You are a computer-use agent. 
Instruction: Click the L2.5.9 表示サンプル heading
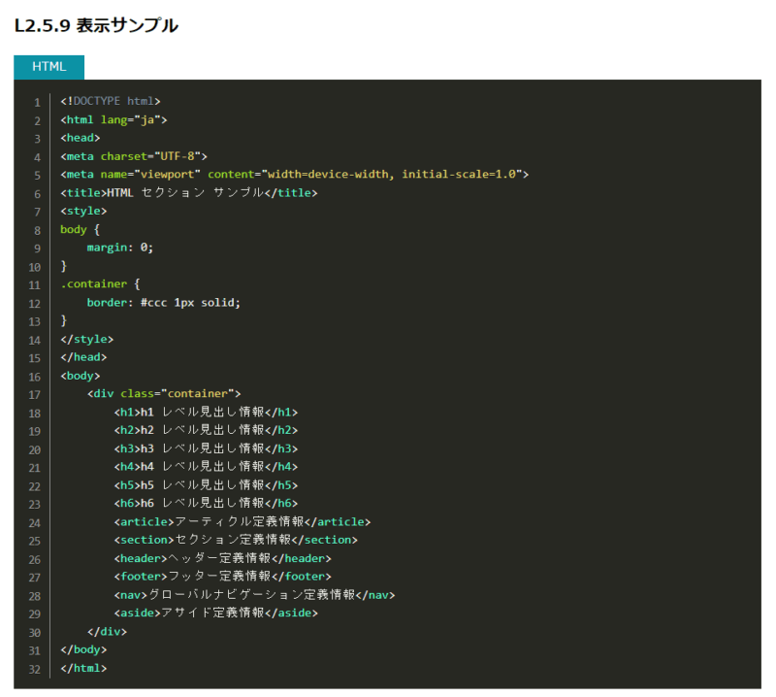[96, 26]
